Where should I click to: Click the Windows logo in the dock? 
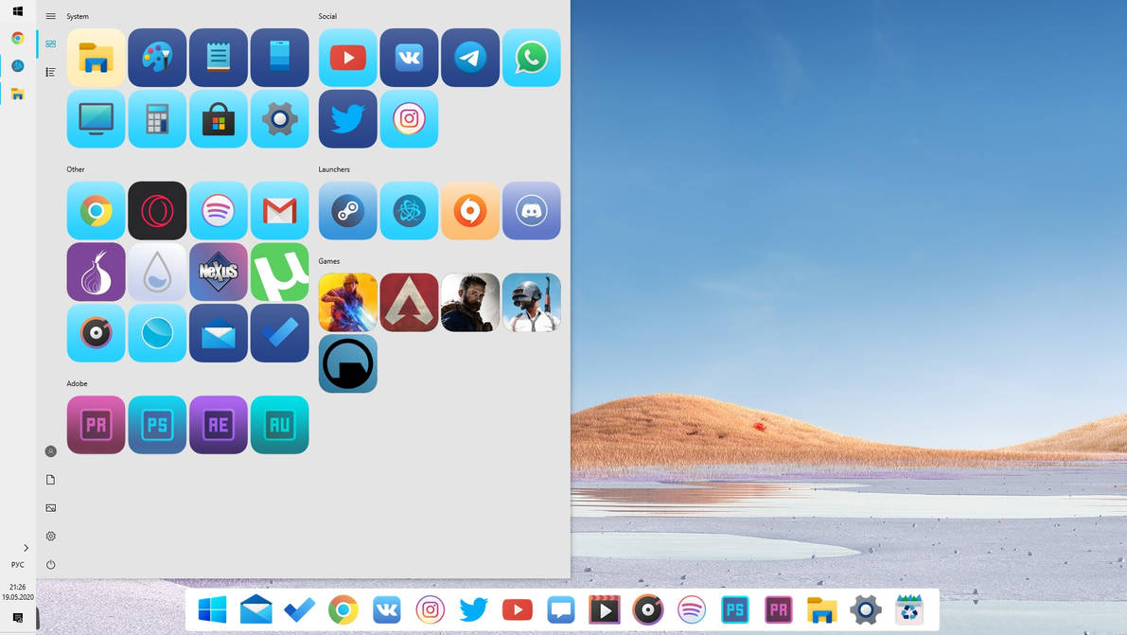pyautogui.click(x=213, y=610)
